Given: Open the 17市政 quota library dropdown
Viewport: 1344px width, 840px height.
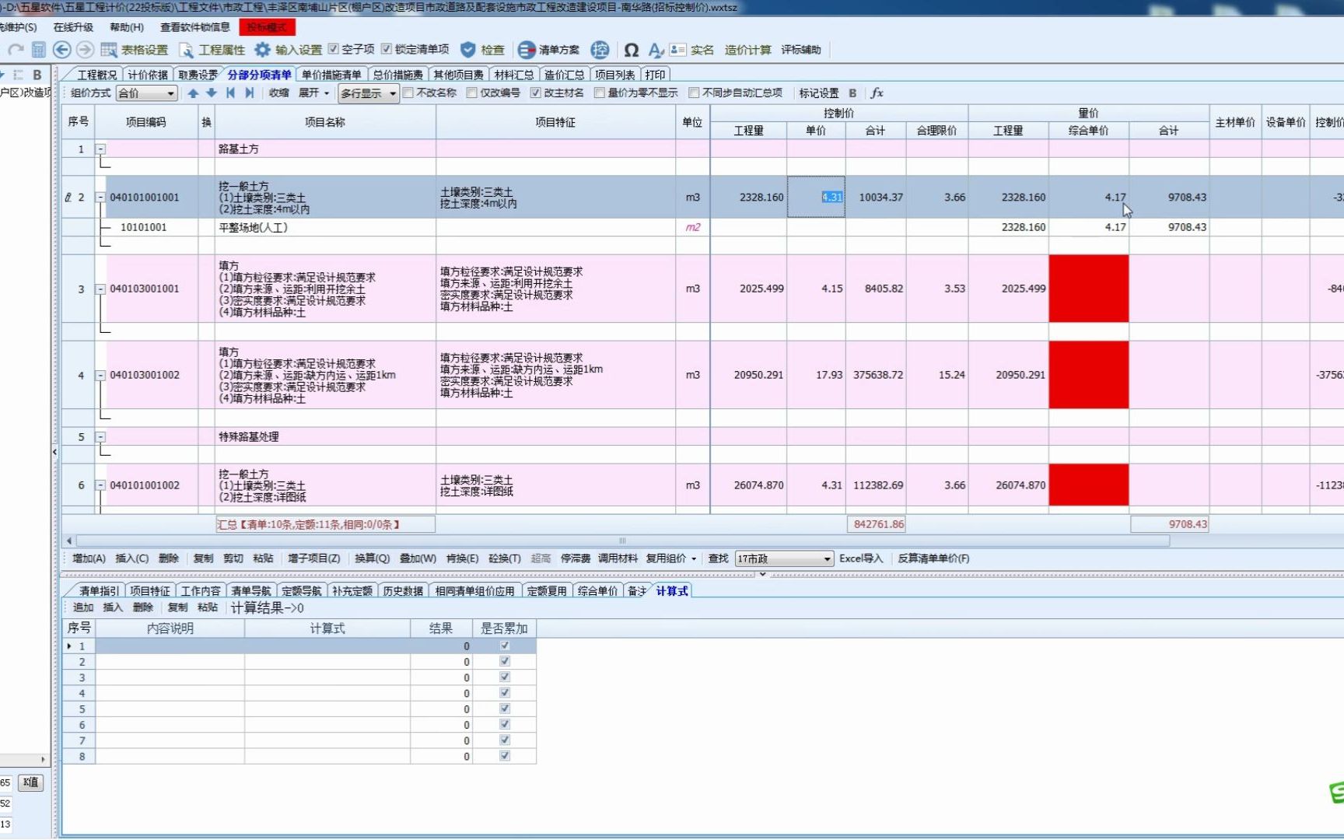Looking at the screenshot, I should coord(784,558).
